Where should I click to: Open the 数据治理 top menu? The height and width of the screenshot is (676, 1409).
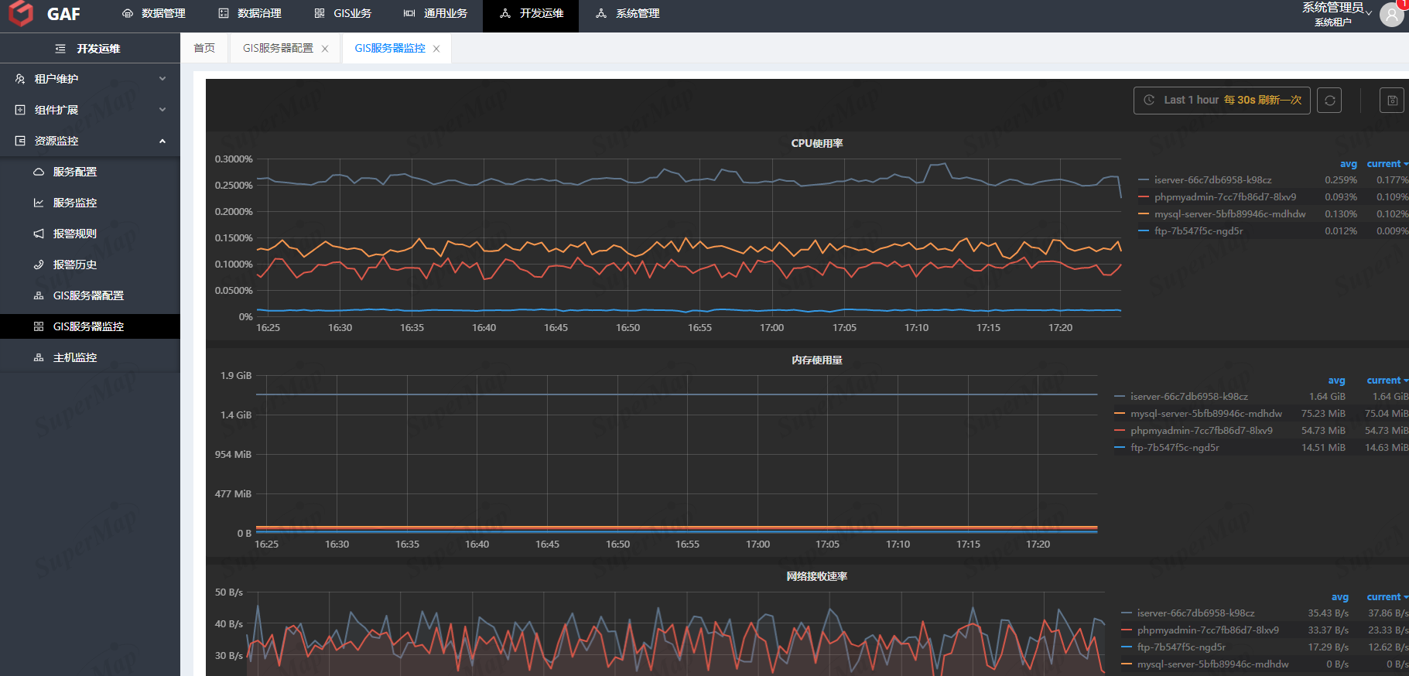(250, 13)
